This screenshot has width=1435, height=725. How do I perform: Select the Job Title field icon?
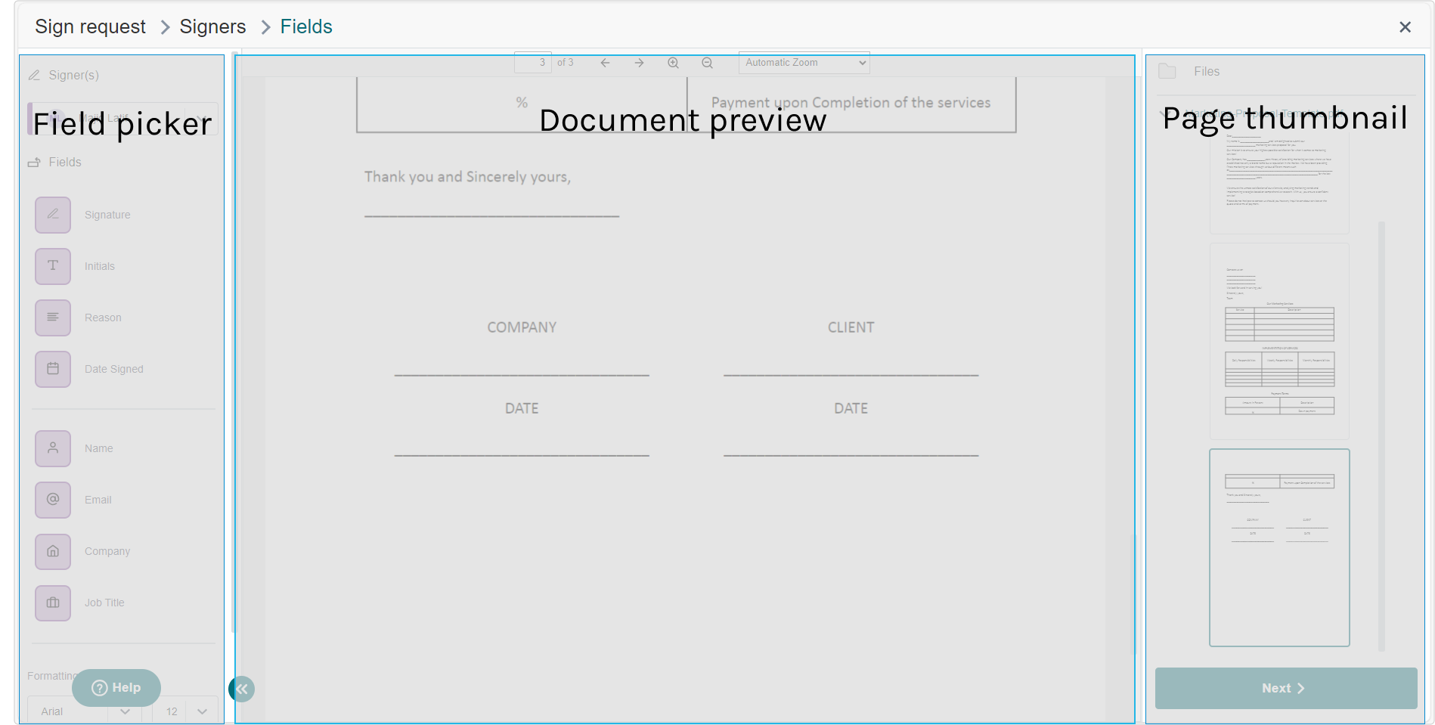tap(53, 603)
